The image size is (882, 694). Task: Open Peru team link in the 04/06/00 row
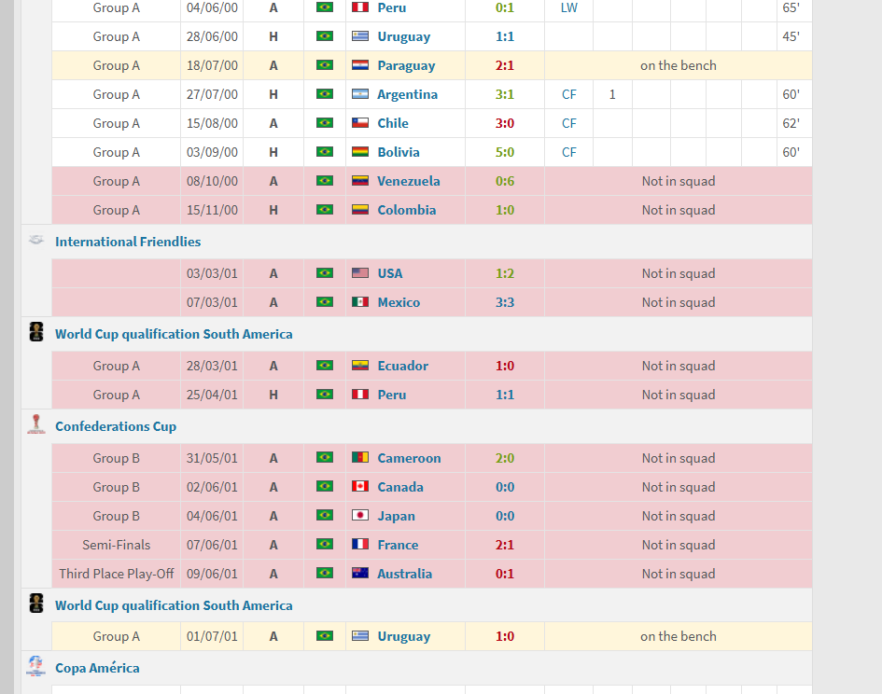(391, 7)
